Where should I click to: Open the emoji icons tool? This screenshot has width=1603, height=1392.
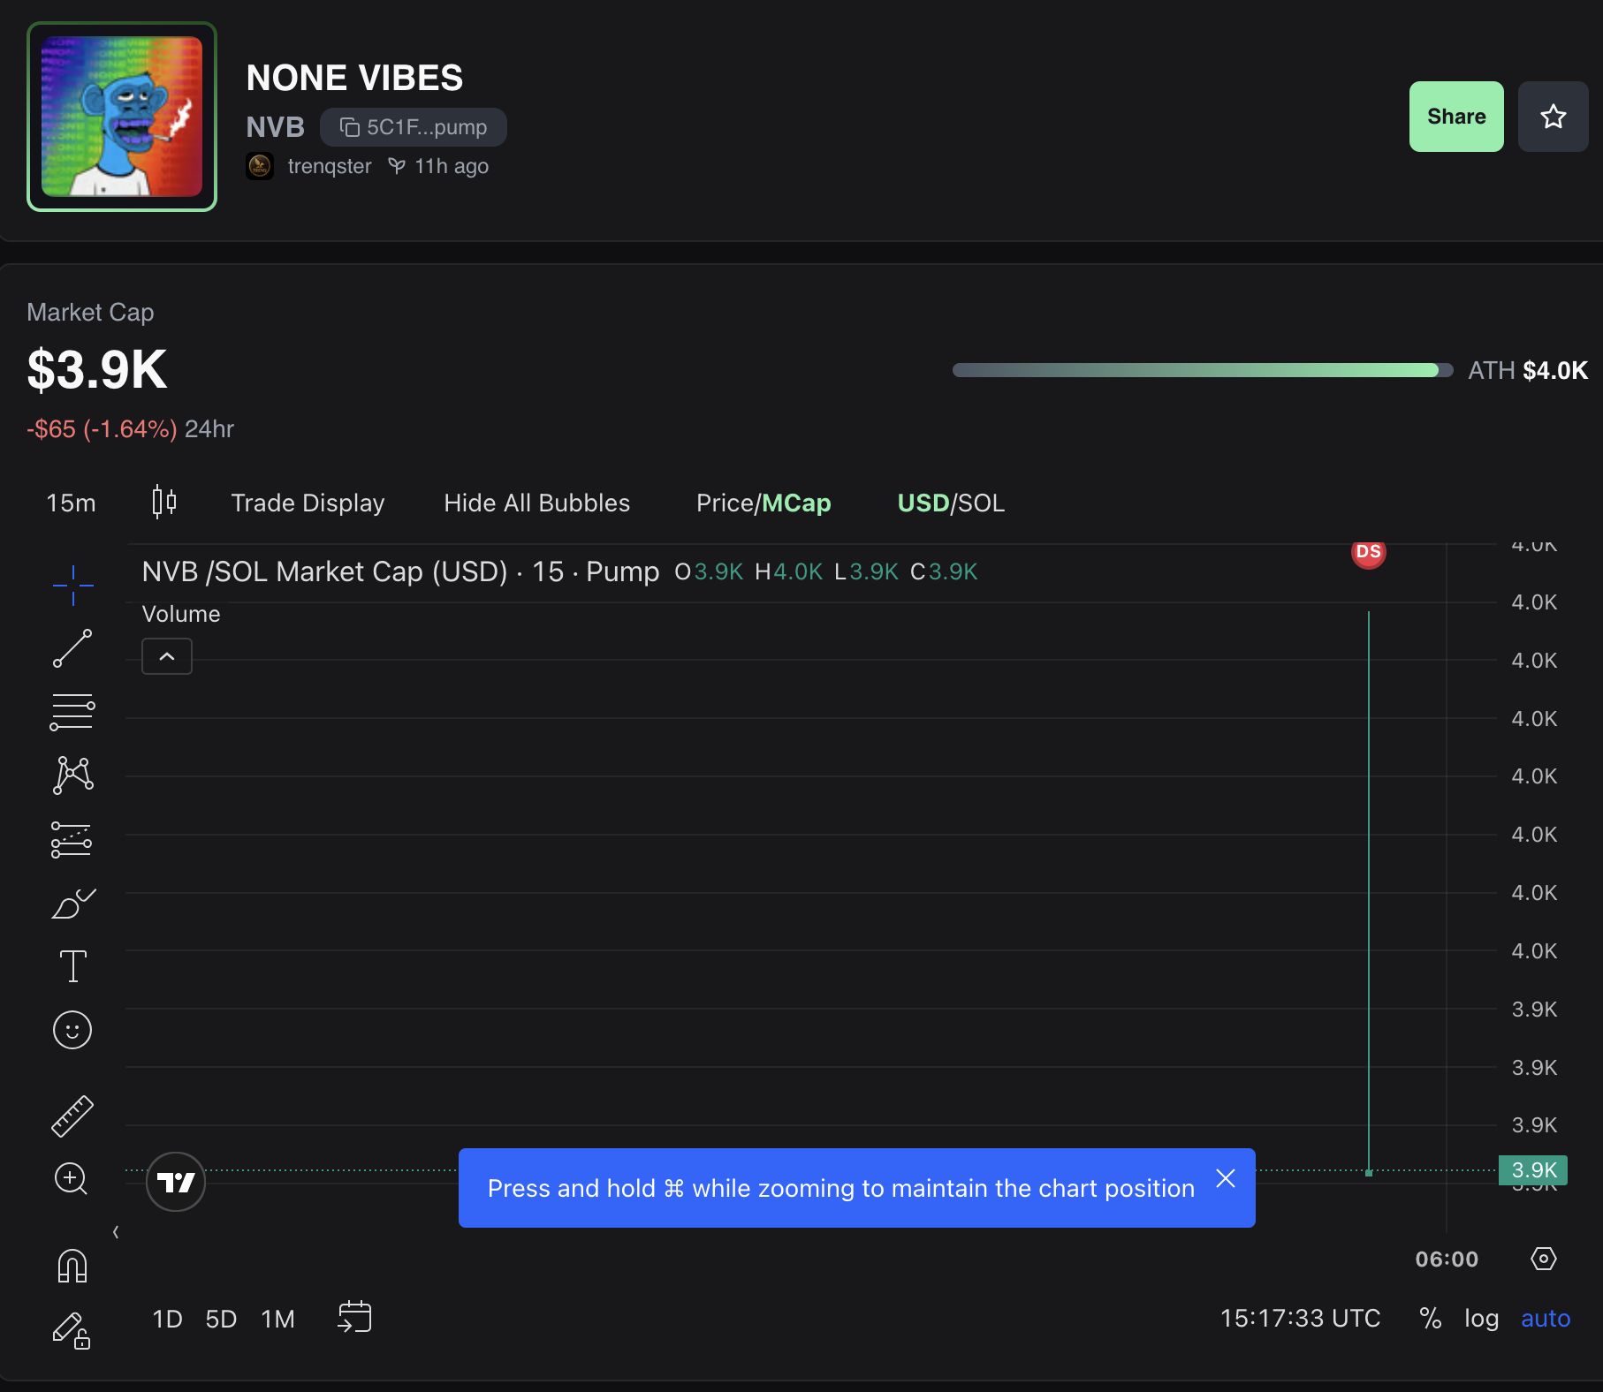pos(72,1030)
